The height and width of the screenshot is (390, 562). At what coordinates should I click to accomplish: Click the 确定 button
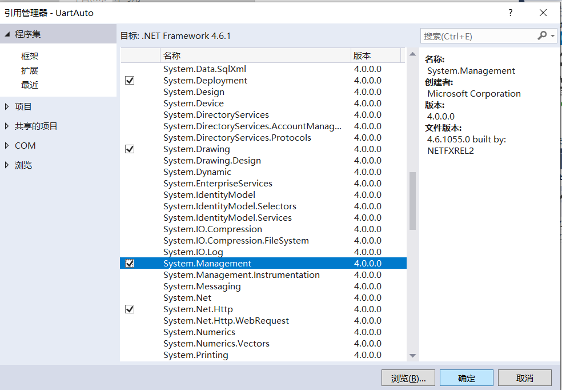466,378
